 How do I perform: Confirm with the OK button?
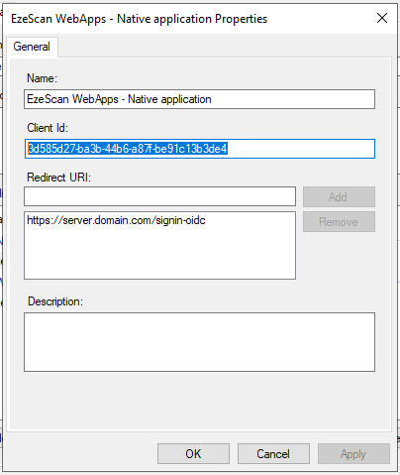(x=193, y=454)
